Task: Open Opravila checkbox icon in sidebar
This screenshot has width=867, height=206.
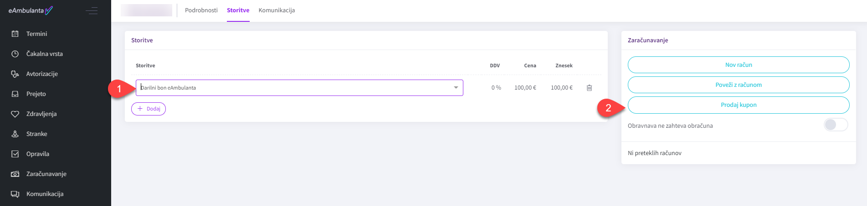Action: click(15, 154)
